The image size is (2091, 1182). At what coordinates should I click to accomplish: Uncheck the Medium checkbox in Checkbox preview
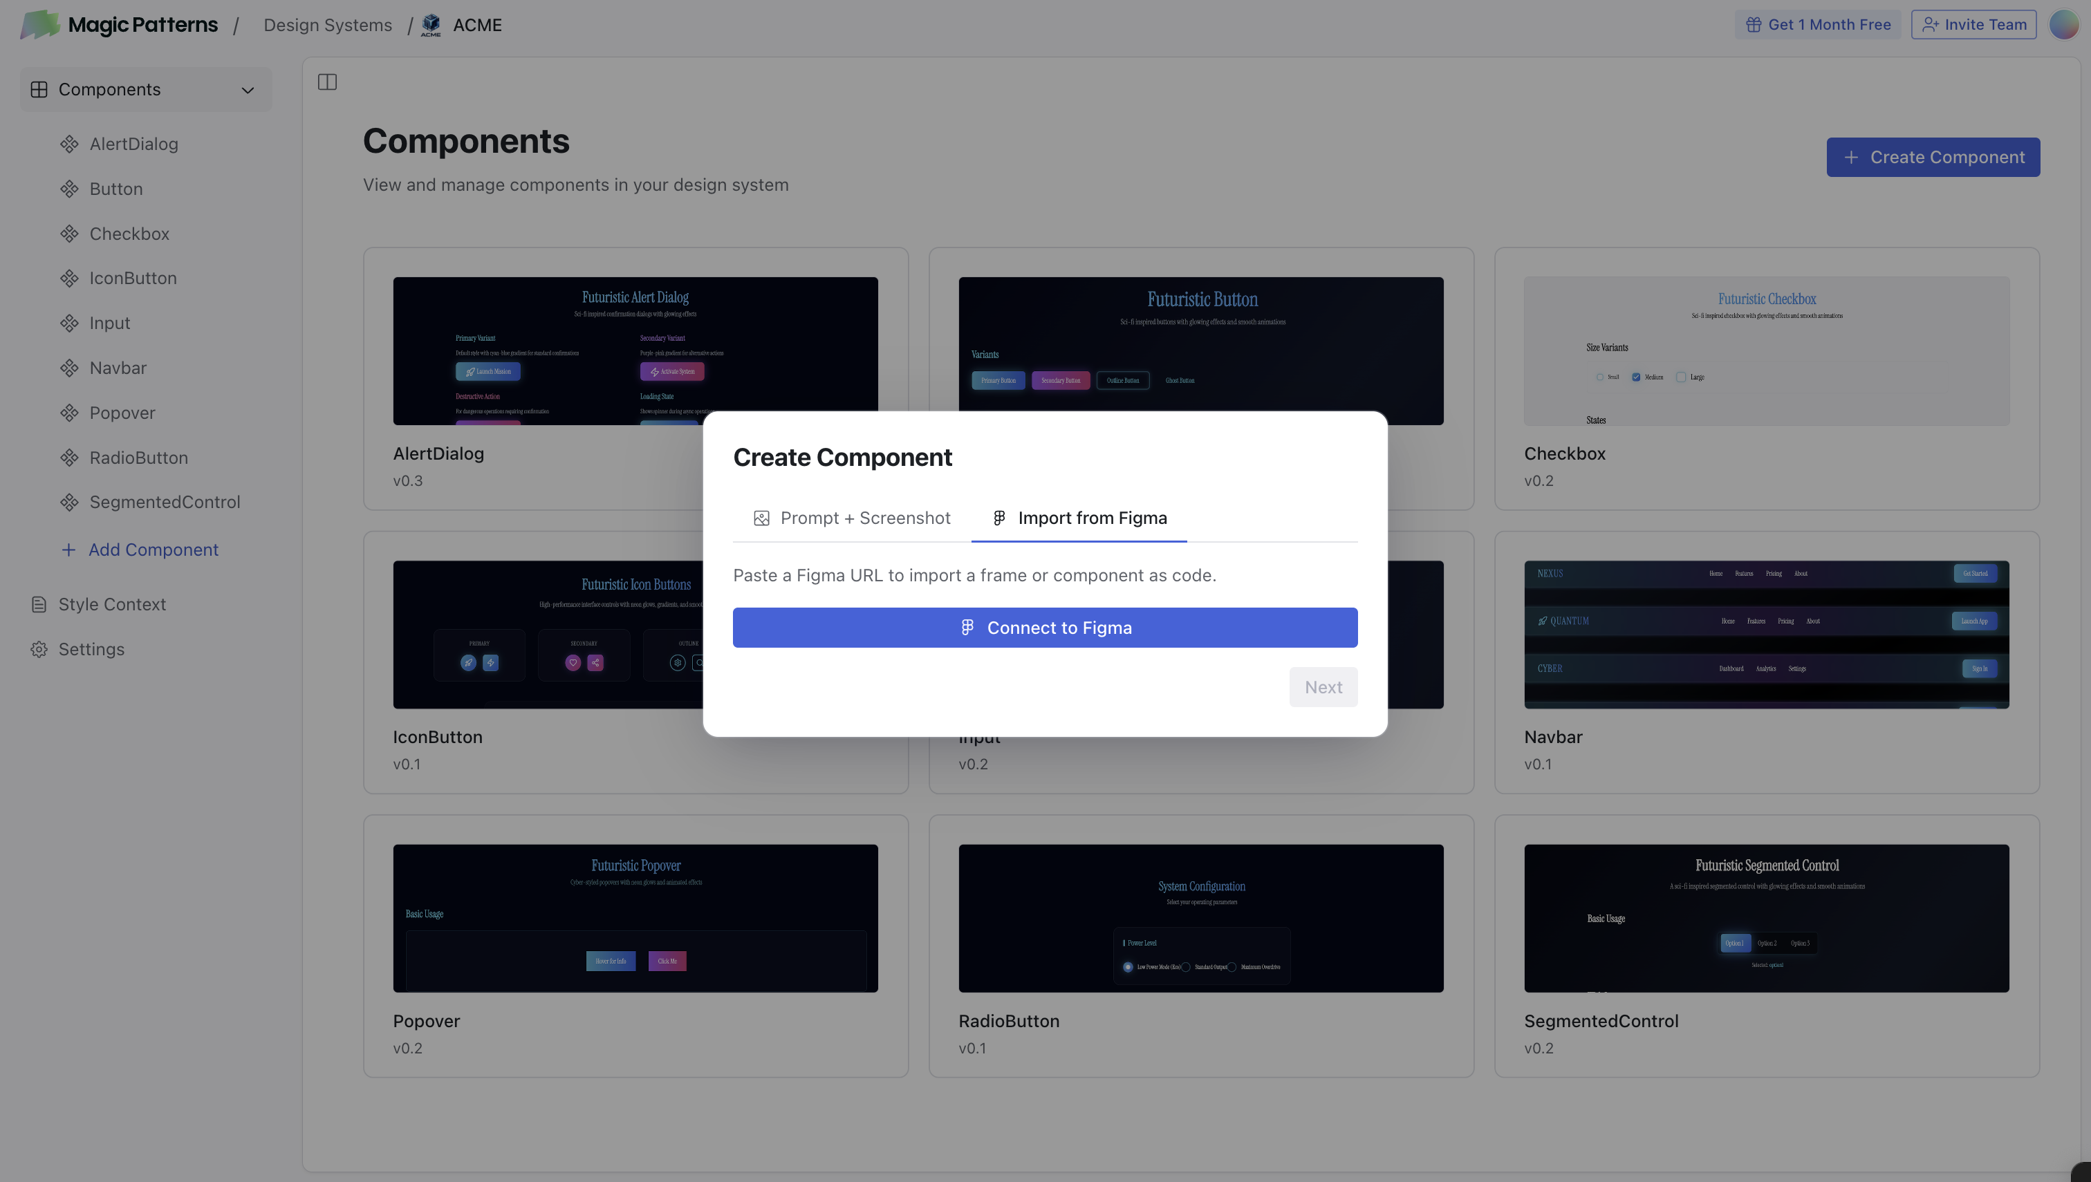(1637, 377)
